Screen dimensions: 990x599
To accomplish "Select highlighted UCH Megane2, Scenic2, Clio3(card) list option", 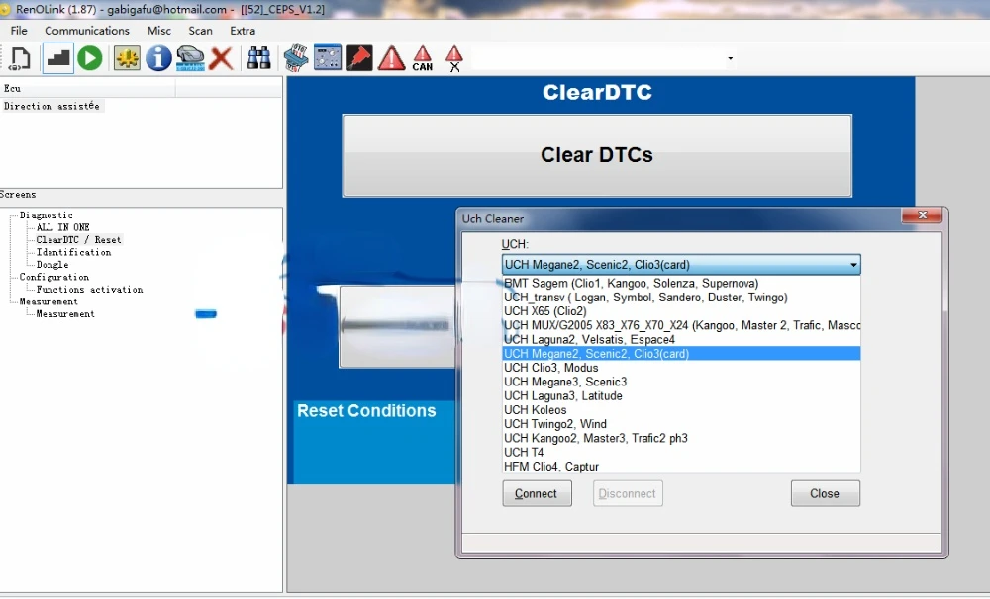I will tap(681, 353).
